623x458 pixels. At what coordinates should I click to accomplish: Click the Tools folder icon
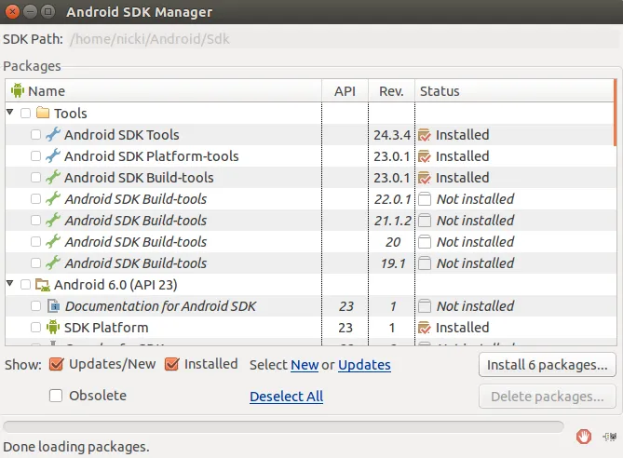coord(42,114)
